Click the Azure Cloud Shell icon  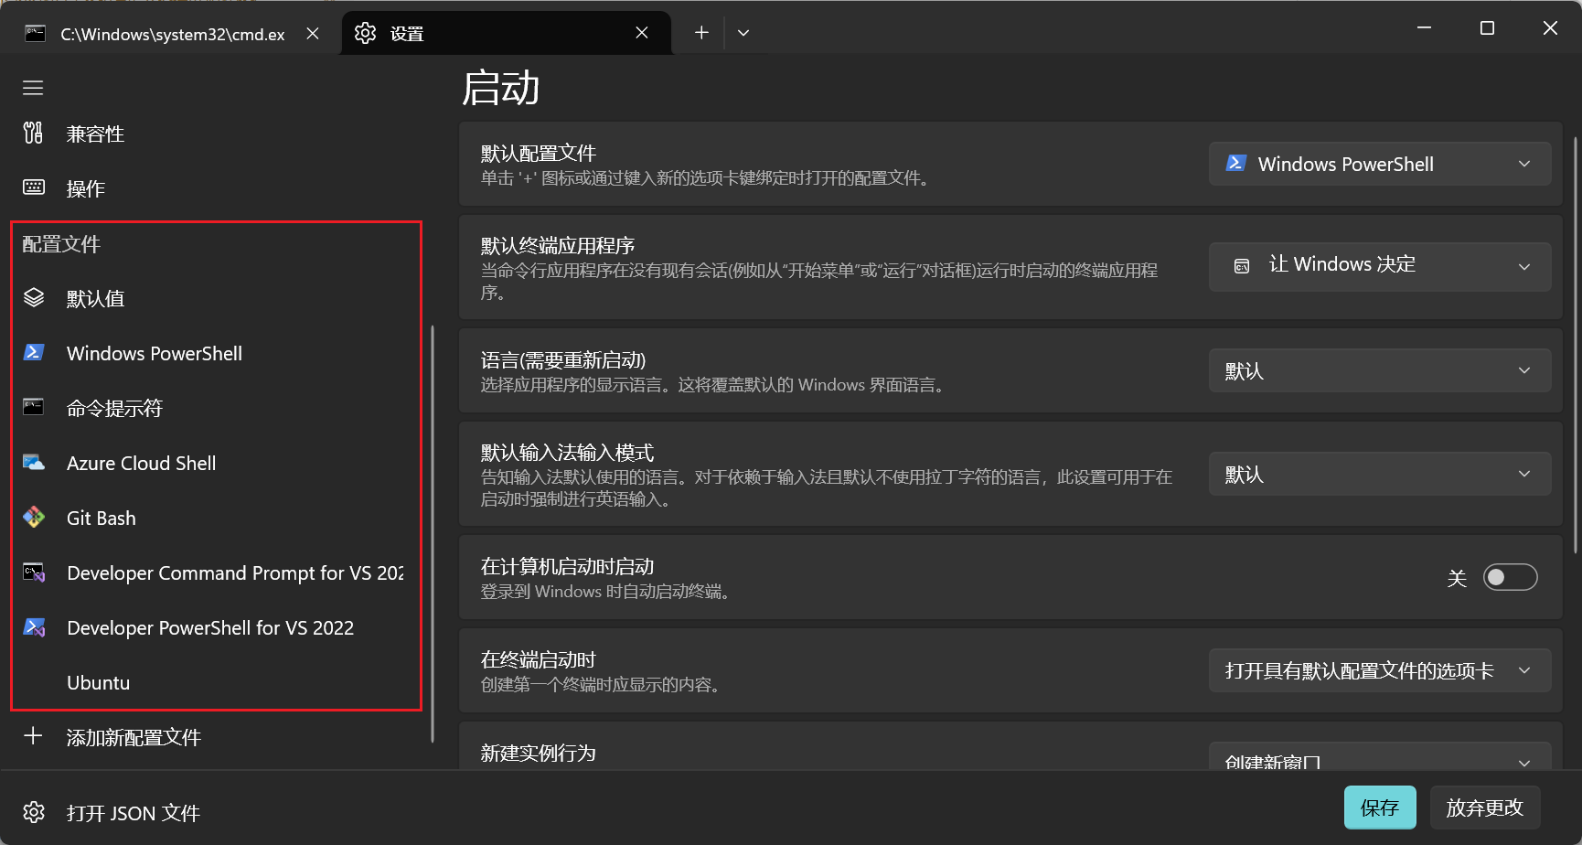pos(34,463)
